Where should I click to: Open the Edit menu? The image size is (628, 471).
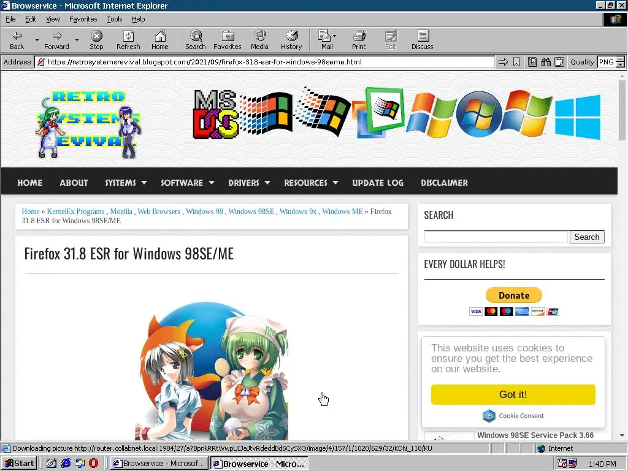coord(31,19)
